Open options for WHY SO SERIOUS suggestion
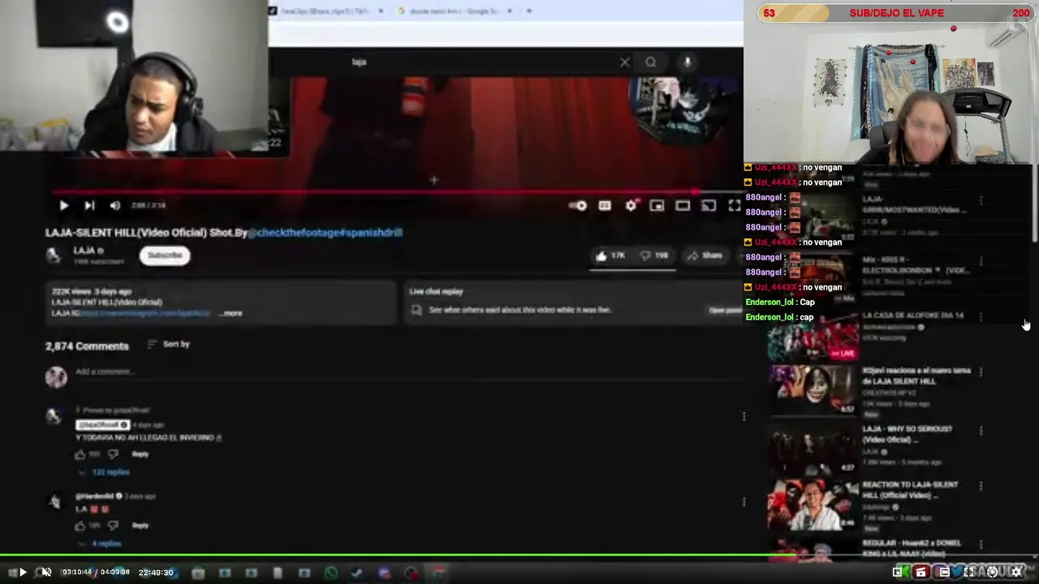Screen dimensions: 1039x584 [981, 431]
